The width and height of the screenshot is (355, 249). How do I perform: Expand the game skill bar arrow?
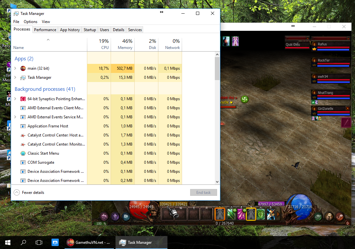278,214
